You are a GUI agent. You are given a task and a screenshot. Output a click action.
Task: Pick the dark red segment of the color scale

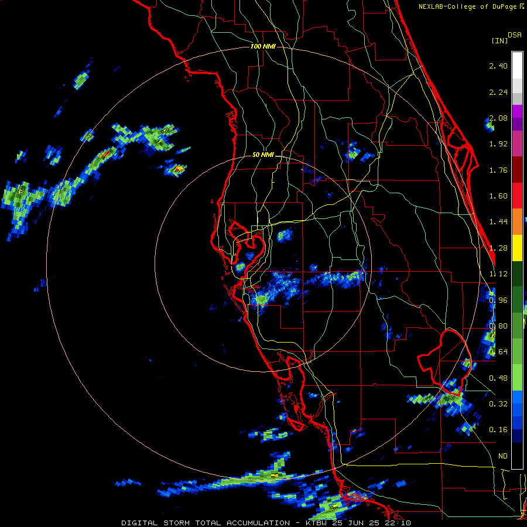point(517,169)
